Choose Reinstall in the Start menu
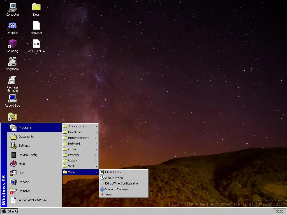 tap(34, 191)
